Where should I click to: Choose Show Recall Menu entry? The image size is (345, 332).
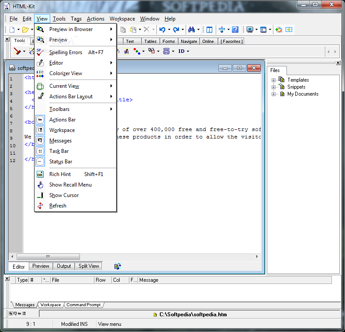[x=76, y=185]
